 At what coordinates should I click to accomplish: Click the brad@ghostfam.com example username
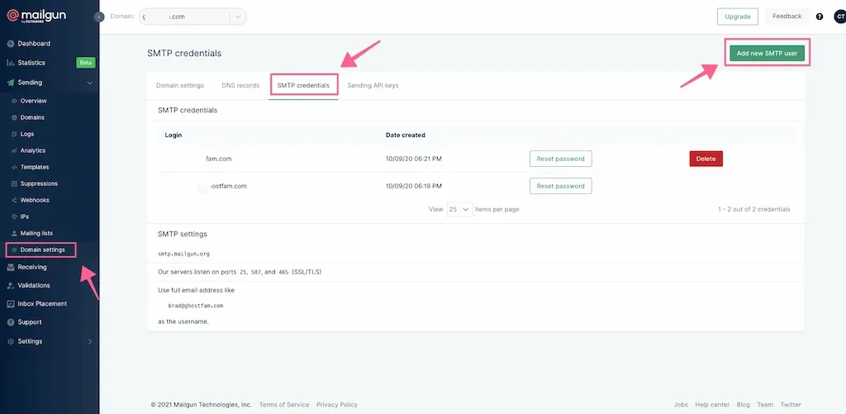click(195, 306)
